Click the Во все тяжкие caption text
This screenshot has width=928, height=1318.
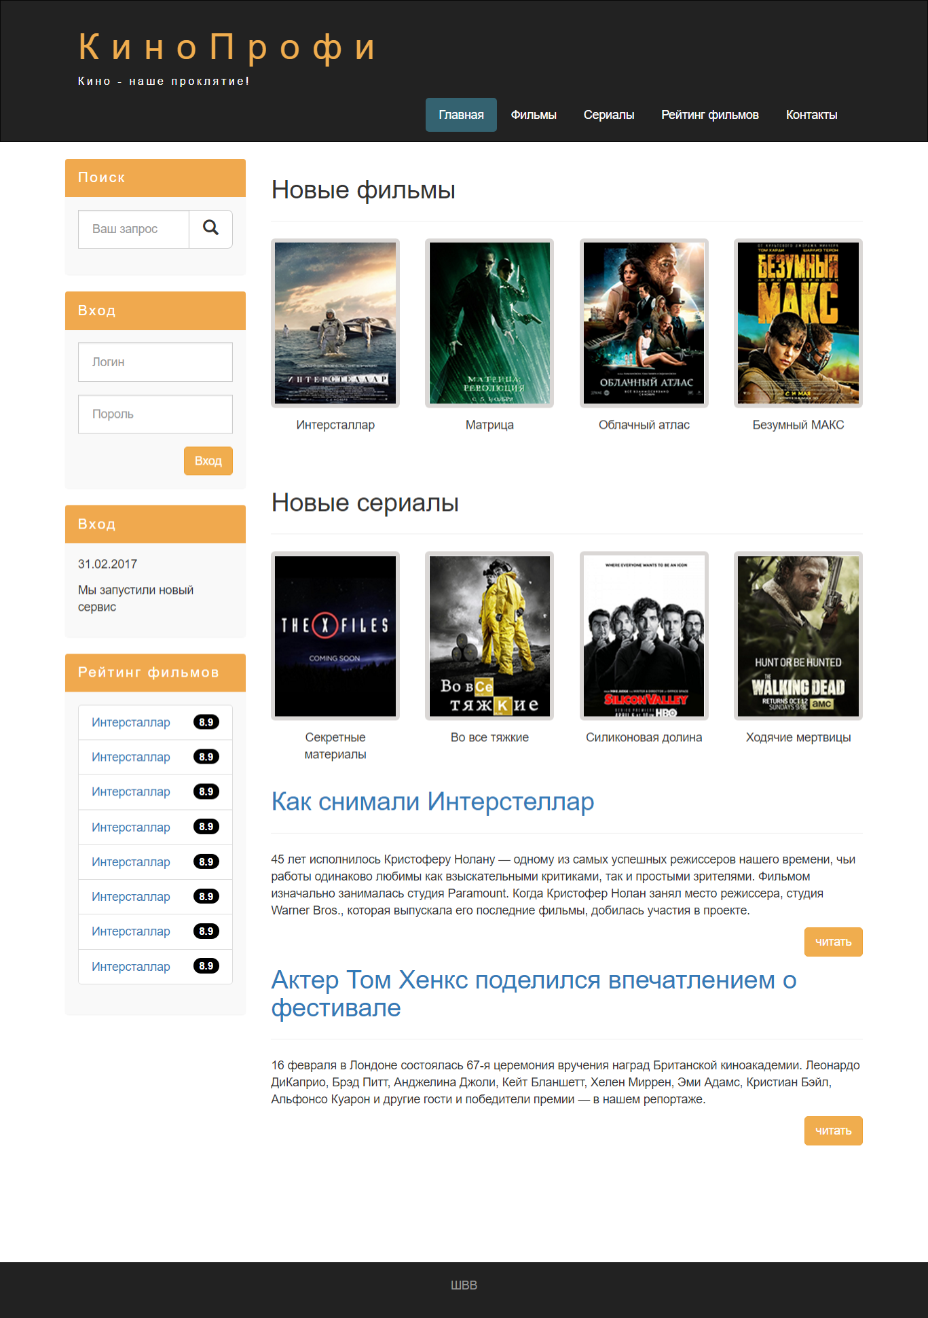489,737
